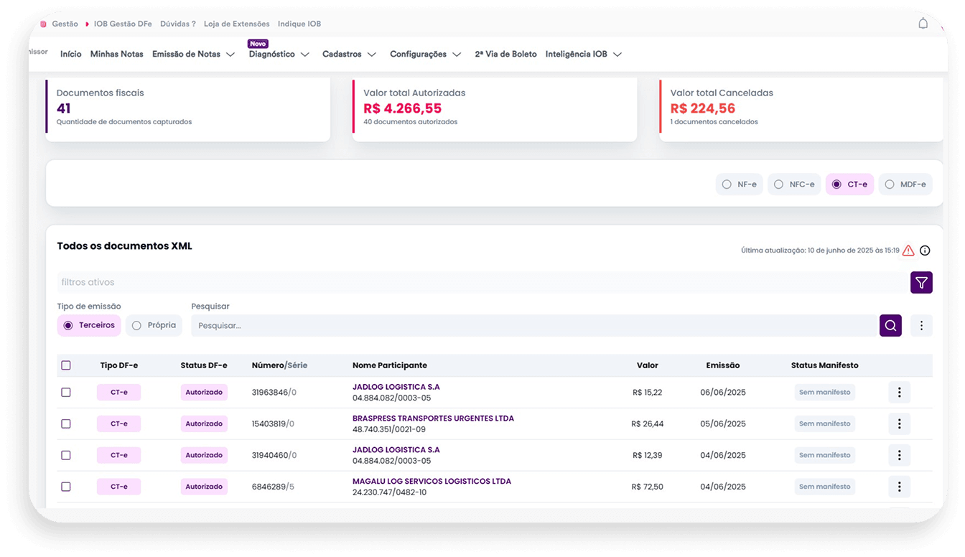Expand the Configurações dropdown
The width and height of the screenshot is (965, 557).
(x=425, y=55)
